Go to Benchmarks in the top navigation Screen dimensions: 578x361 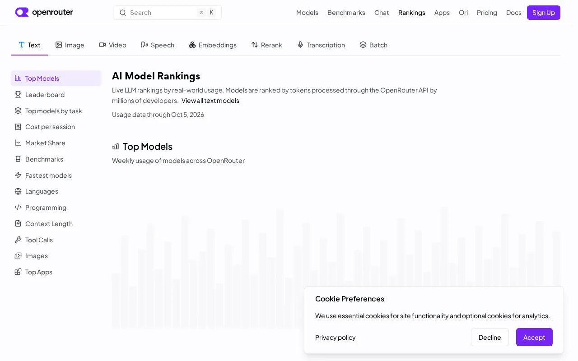click(x=346, y=13)
